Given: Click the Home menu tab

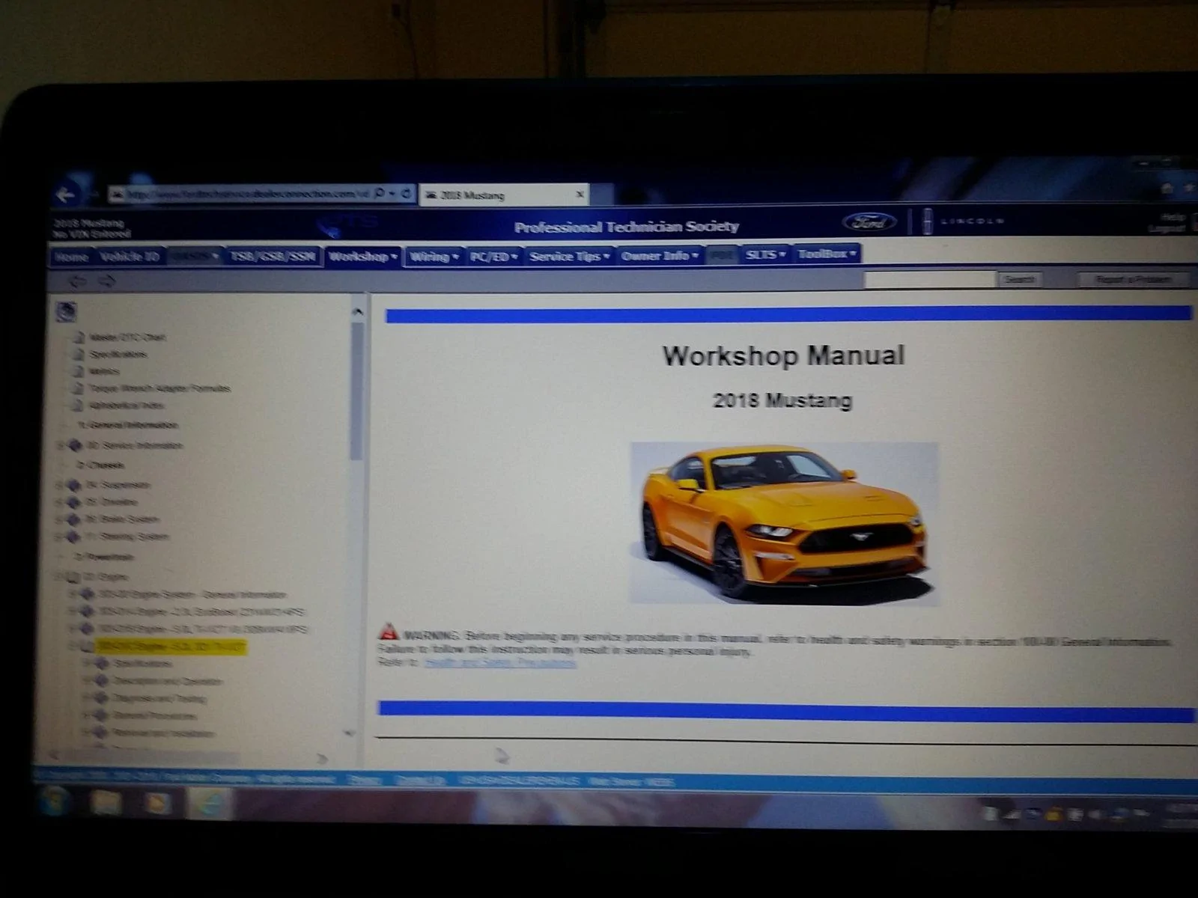Looking at the screenshot, I should tap(72, 257).
